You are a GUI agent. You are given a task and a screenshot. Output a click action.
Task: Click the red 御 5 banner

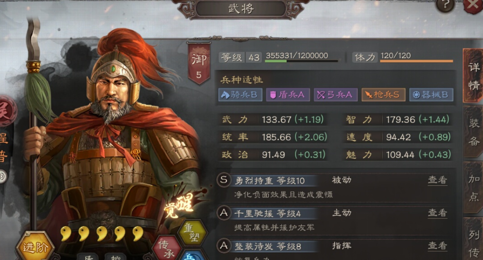[199, 64]
